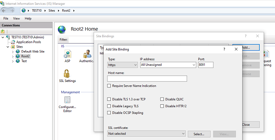Click the IIS Manager title bar icon
Screen dimensions: 275x140
(2, 3)
